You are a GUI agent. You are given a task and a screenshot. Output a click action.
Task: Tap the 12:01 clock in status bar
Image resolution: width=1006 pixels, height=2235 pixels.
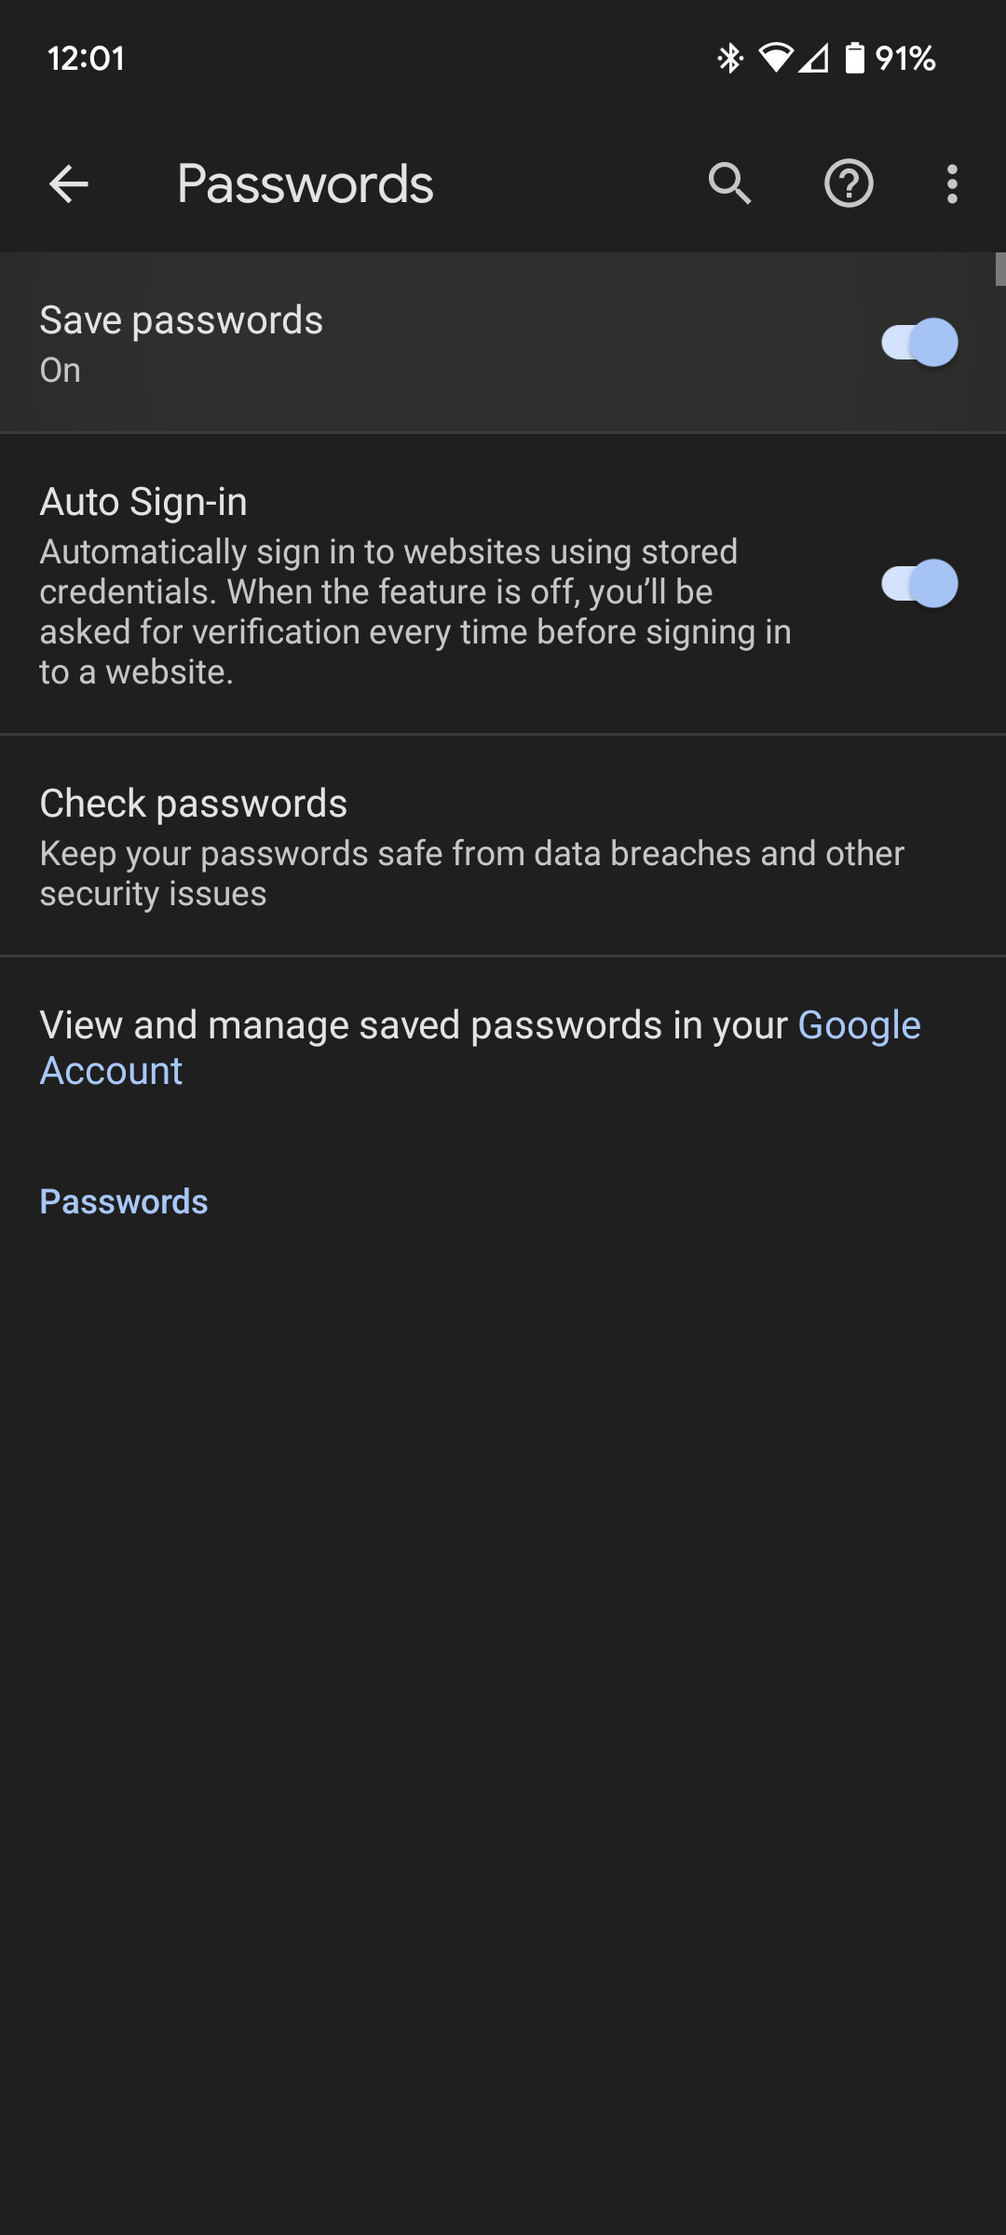pos(86,59)
